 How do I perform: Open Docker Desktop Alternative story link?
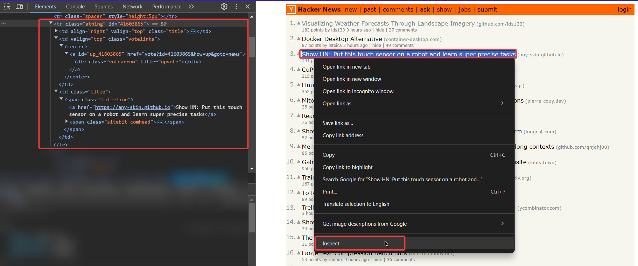coord(342,39)
